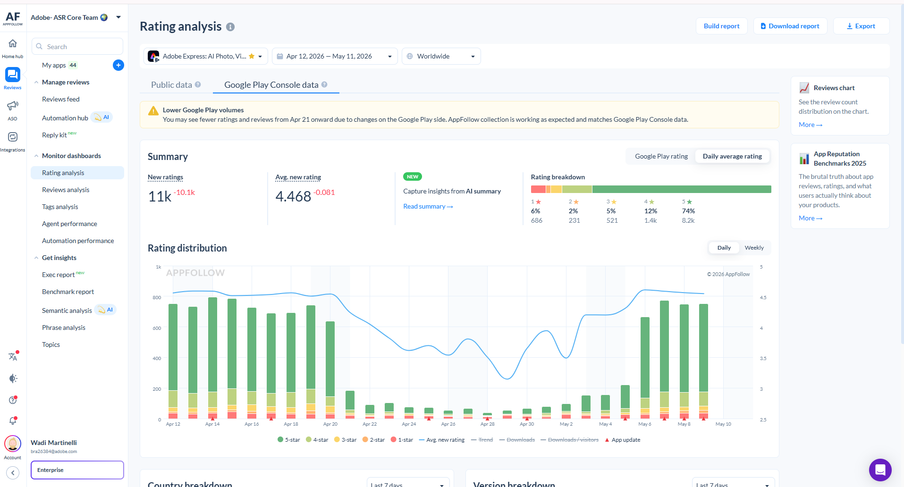Open Reviews feed in the sidebar
The image size is (904, 487).
click(61, 99)
